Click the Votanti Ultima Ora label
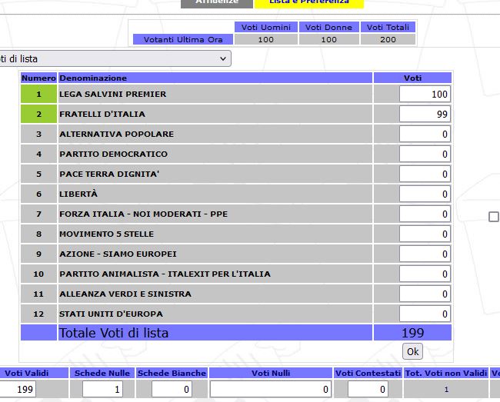This screenshot has height=402, width=500. [183, 39]
